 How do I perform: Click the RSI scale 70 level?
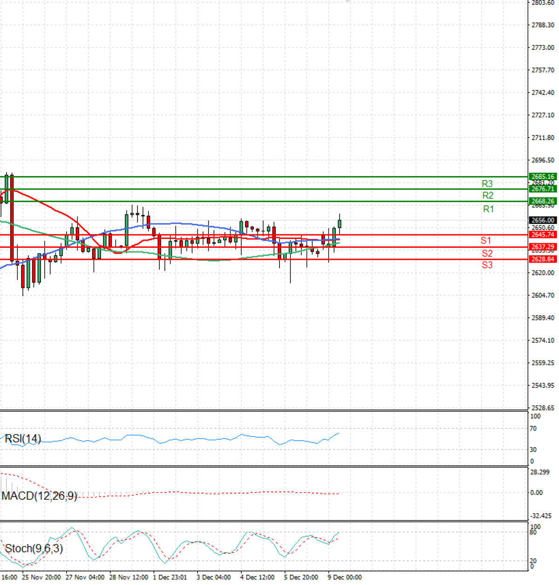coord(533,429)
